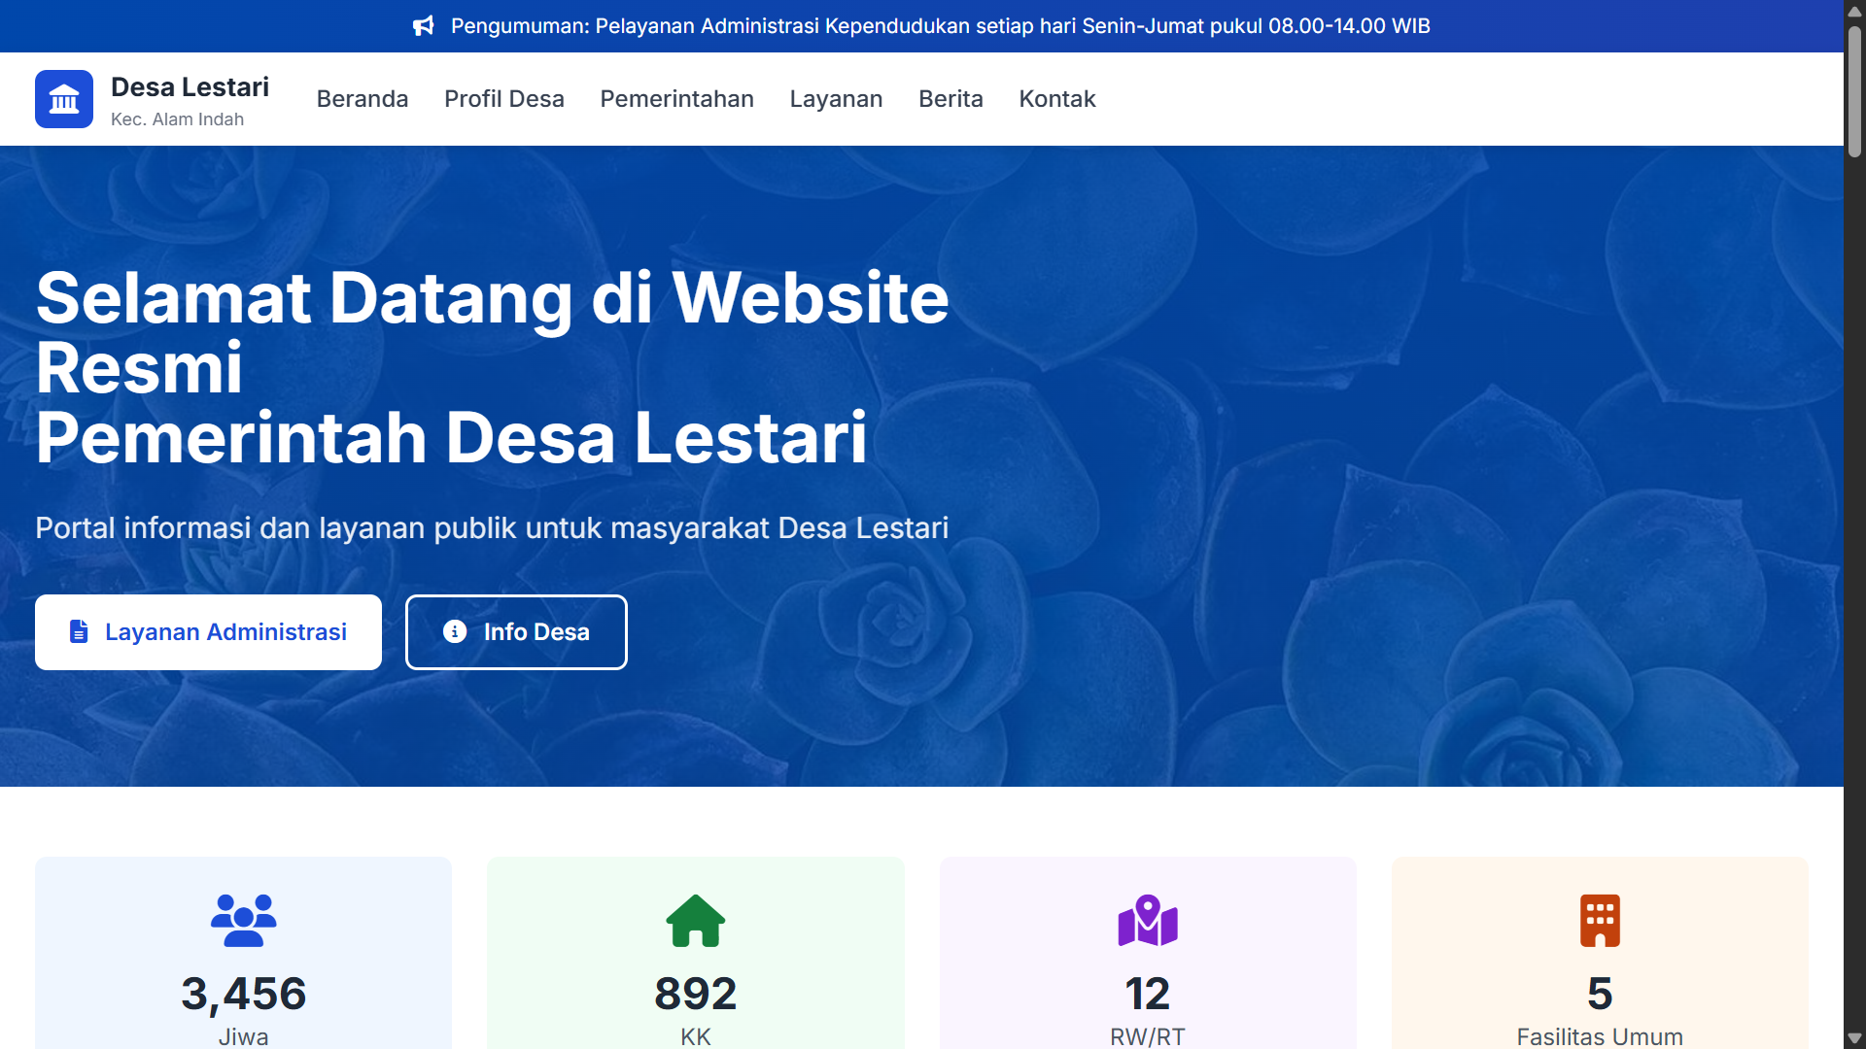This screenshot has width=1866, height=1049.
Task: Click the Desa Lestari building logo icon
Action: pos(63,98)
